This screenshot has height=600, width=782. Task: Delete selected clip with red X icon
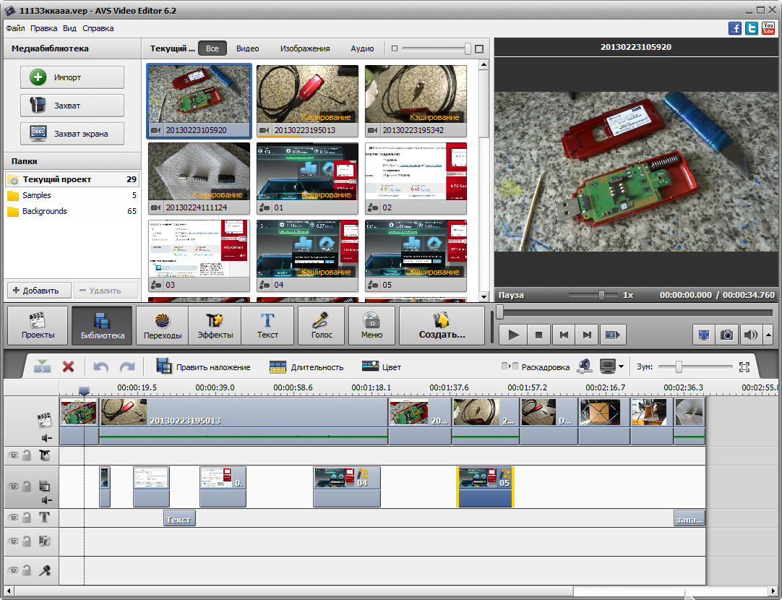coord(68,367)
